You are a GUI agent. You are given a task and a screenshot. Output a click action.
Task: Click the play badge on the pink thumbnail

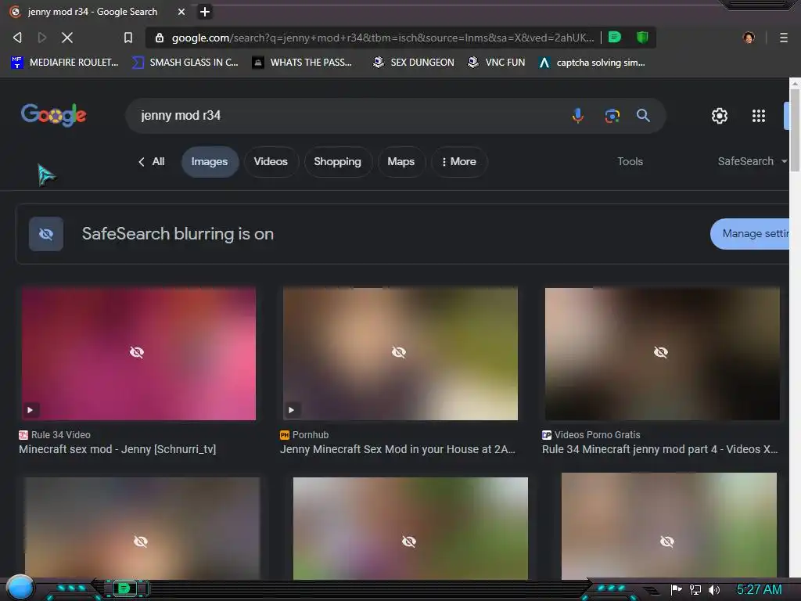pyautogui.click(x=31, y=410)
